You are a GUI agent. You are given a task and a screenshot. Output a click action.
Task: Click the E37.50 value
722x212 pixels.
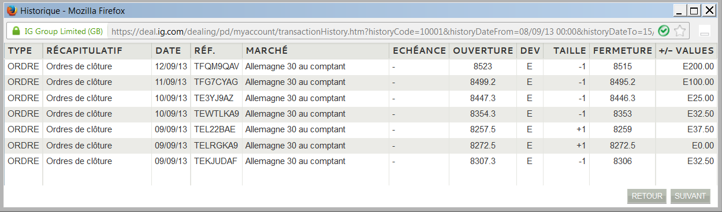701,129
